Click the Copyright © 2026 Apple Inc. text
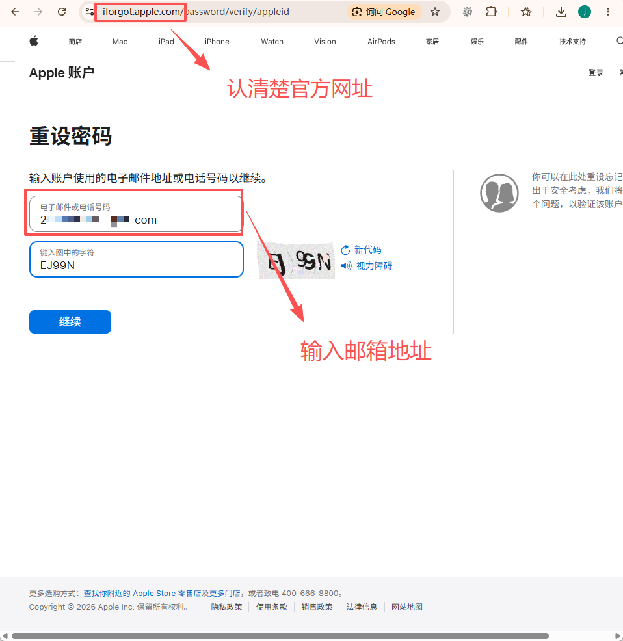The height and width of the screenshot is (641, 623). [x=109, y=607]
